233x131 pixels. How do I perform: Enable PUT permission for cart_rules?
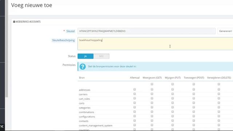tap(173, 98)
